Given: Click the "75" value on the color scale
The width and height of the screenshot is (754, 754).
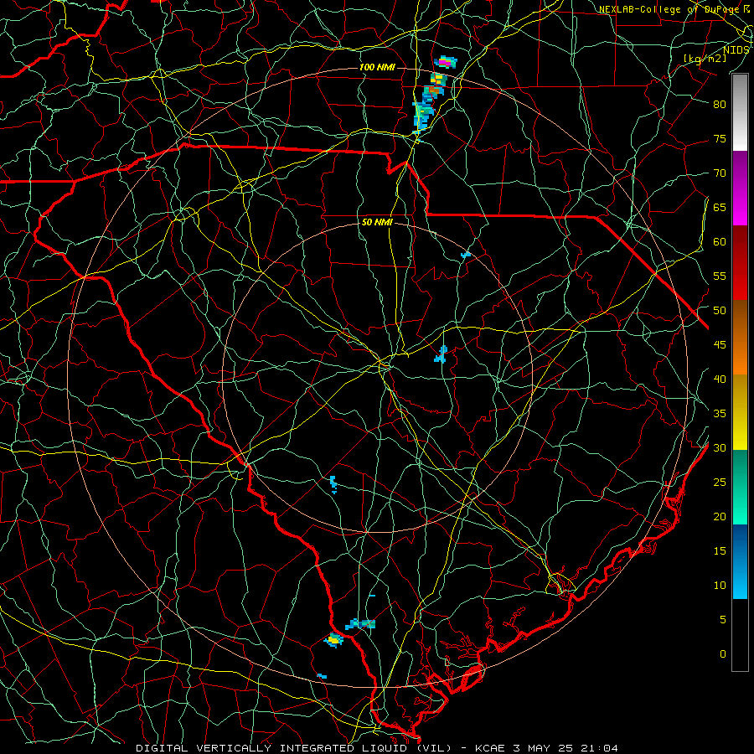Looking at the screenshot, I should (720, 139).
